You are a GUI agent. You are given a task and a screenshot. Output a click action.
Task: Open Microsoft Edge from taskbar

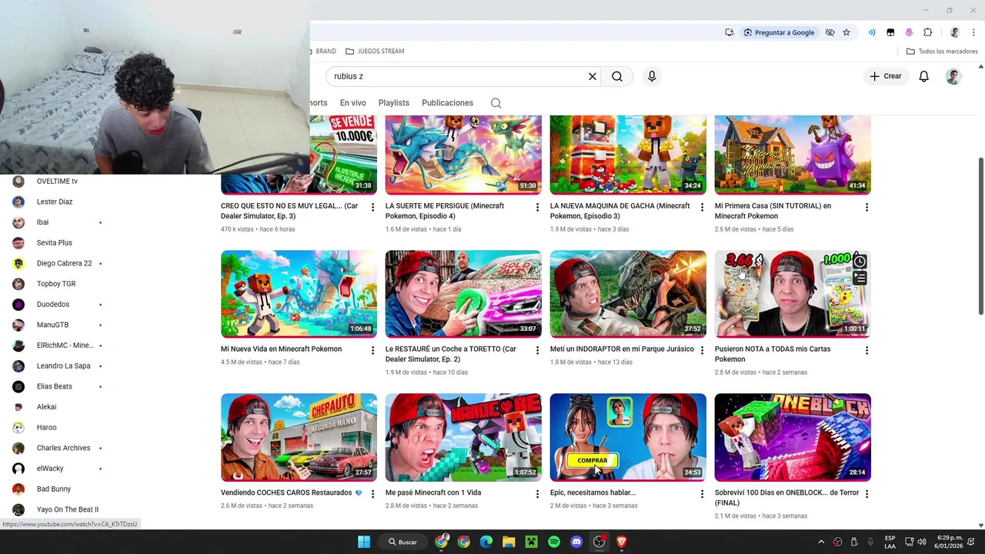(486, 542)
